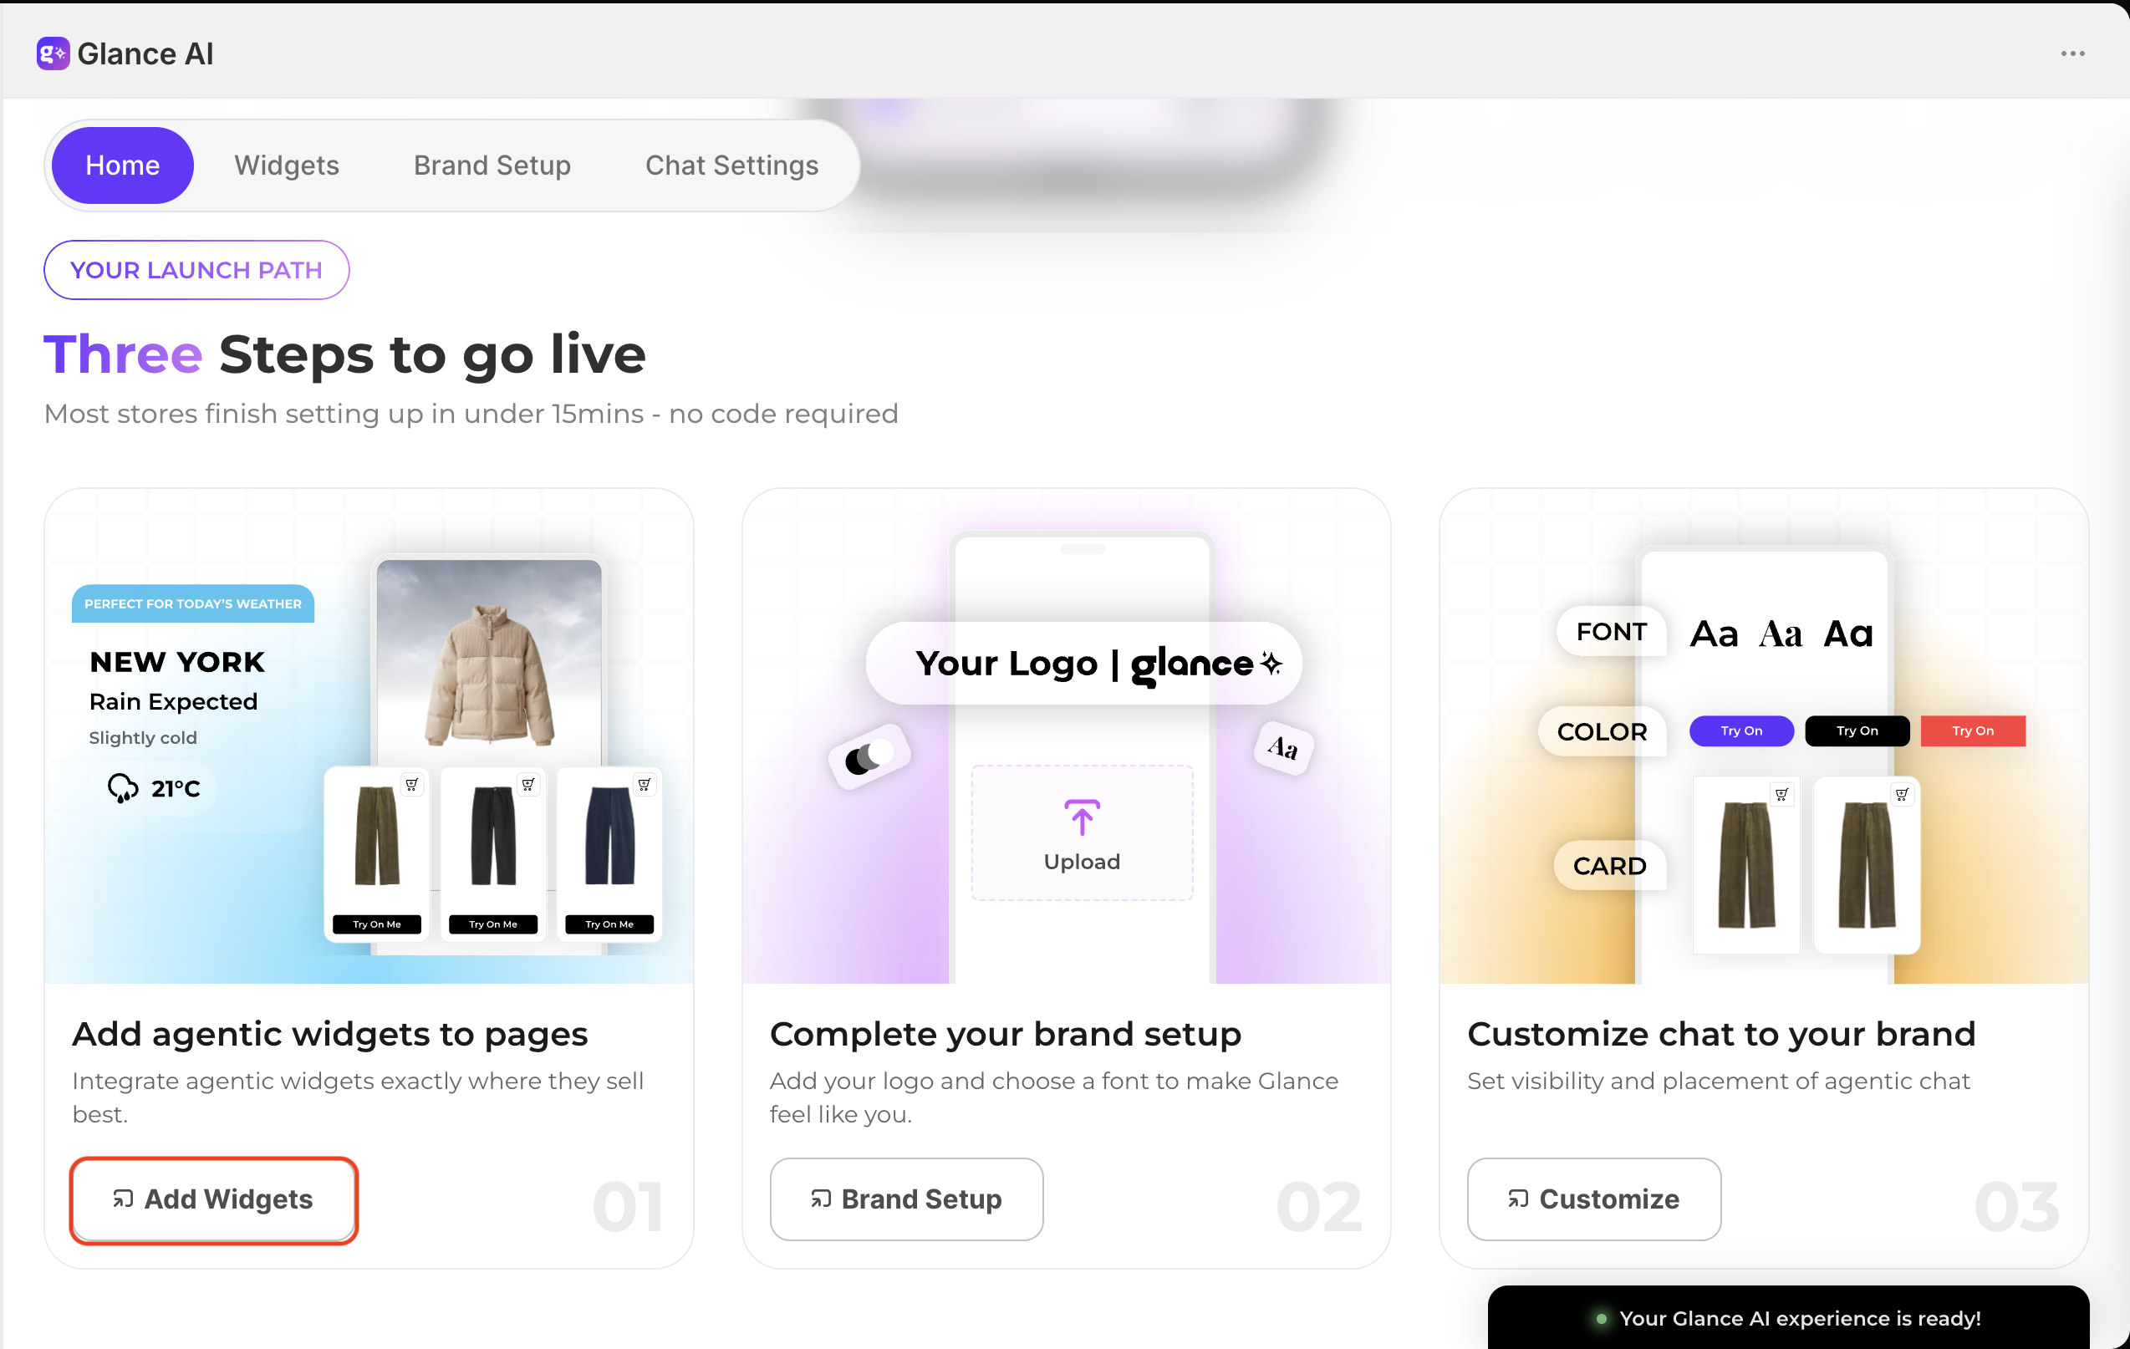This screenshot has width=2130, height=1349.
Task: Click the icon inside the Add Widgets button
Action: pyautogui.click(x=123, y=1199)
